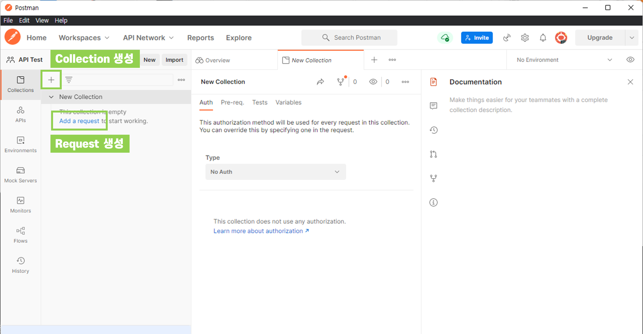Open the Reports page
Image resolution: width=643 pixels, height=334 pixels.
[x=201, y=38]
